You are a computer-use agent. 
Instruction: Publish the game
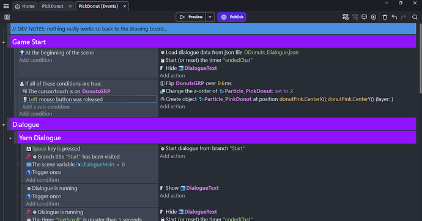232,17
